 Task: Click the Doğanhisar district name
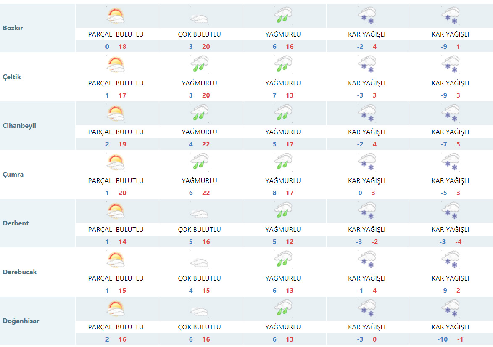click(x=21, y=321)
